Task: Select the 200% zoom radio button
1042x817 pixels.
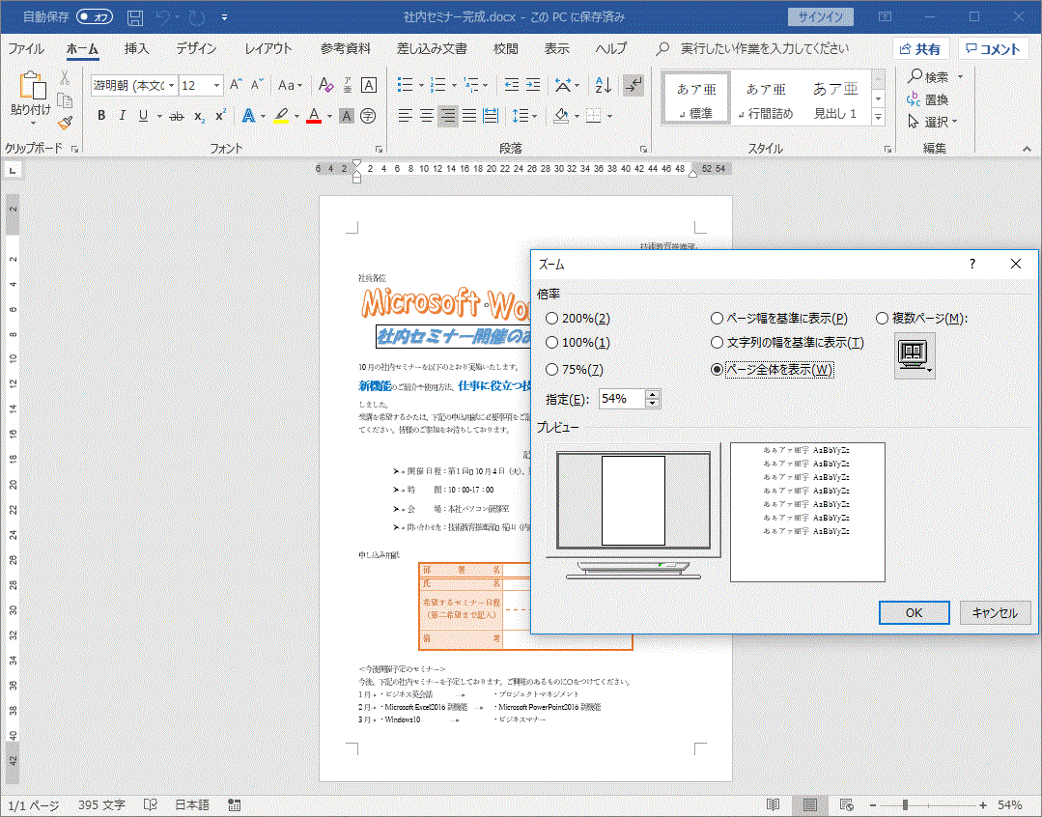Action: coord(551,319)
